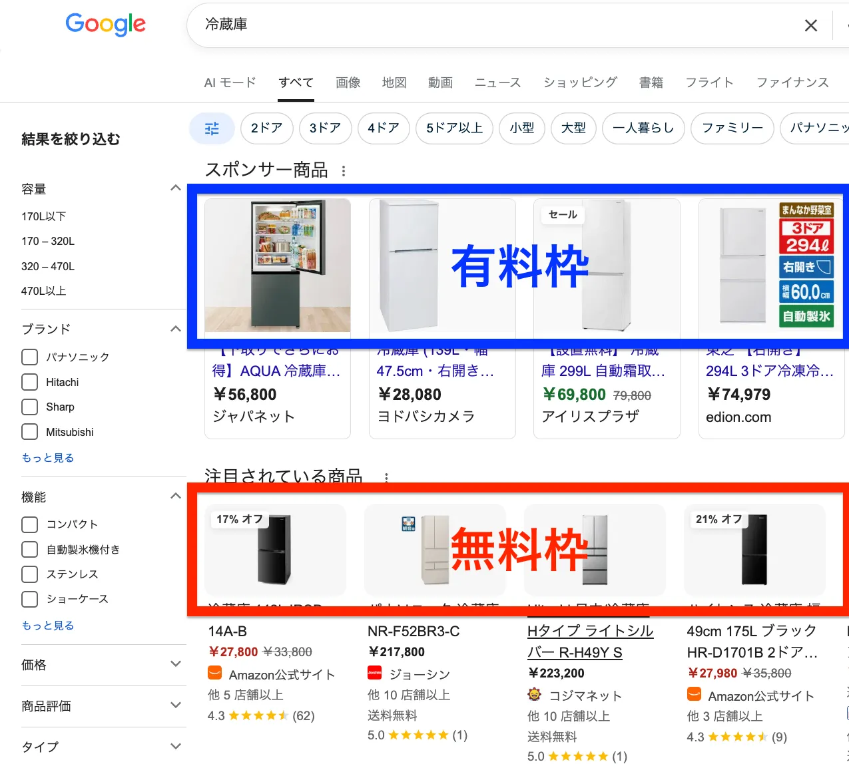Viewport: 849px width, 768px height.
Task: Click the star rating of the HR-D1701B product
Action: (738, 737)
